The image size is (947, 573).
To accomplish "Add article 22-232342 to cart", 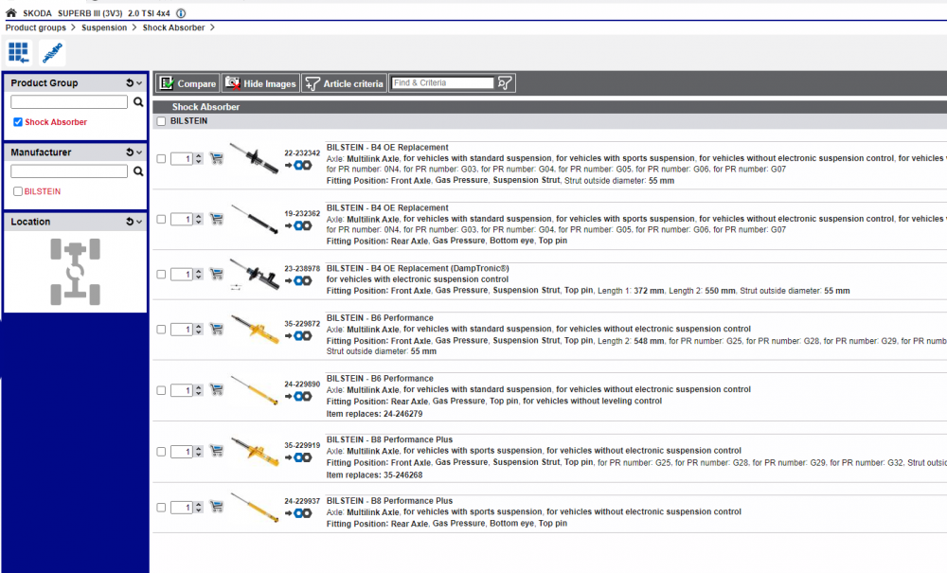I will (x=216, y=159).
